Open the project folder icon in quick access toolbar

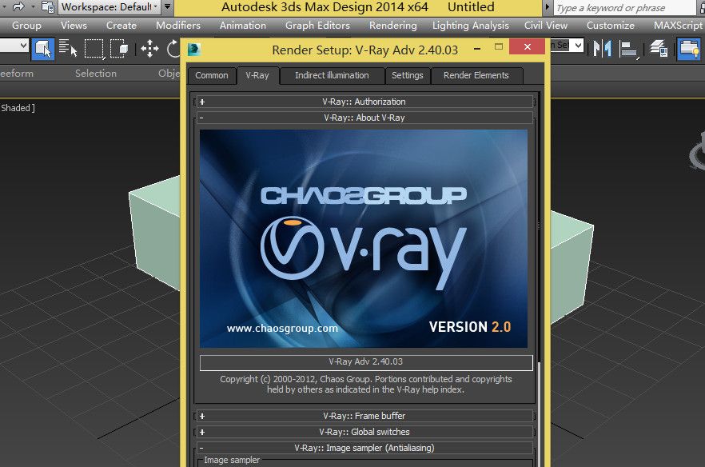pos(48,6)
